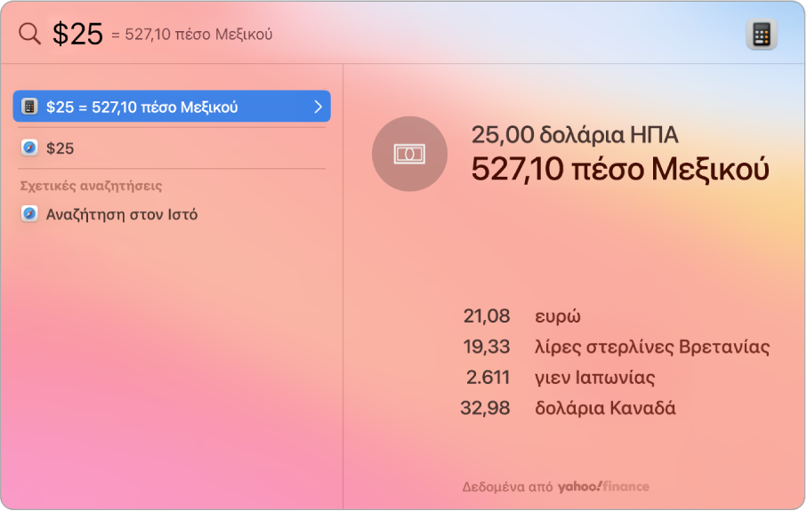The width and height of the screenshot is (807, 511).
Task: Open Αναζήτηση στον Ιστό web search
Action: pyautogui.click(x=122, y=214)
